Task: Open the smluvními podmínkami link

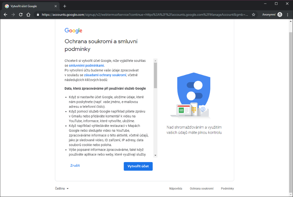Action: pos(86,65)
